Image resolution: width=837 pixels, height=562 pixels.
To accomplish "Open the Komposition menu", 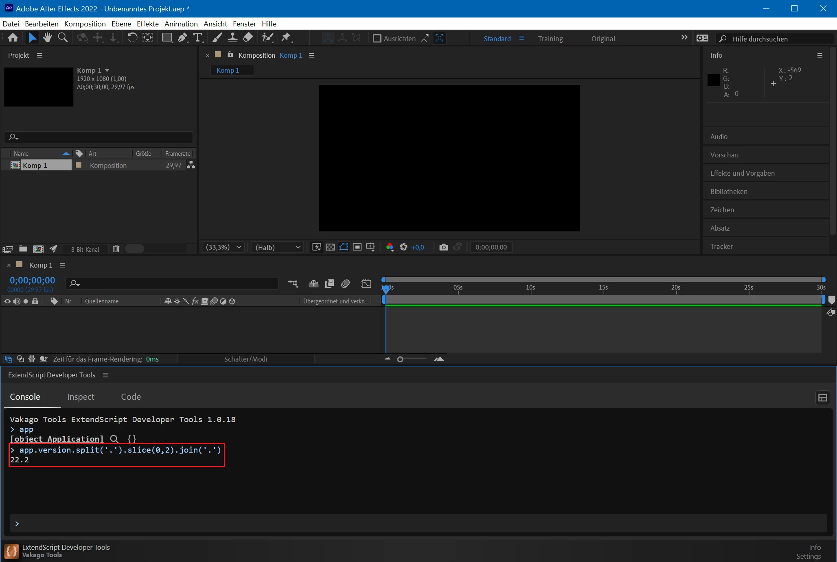I will (x=85, y=24).
